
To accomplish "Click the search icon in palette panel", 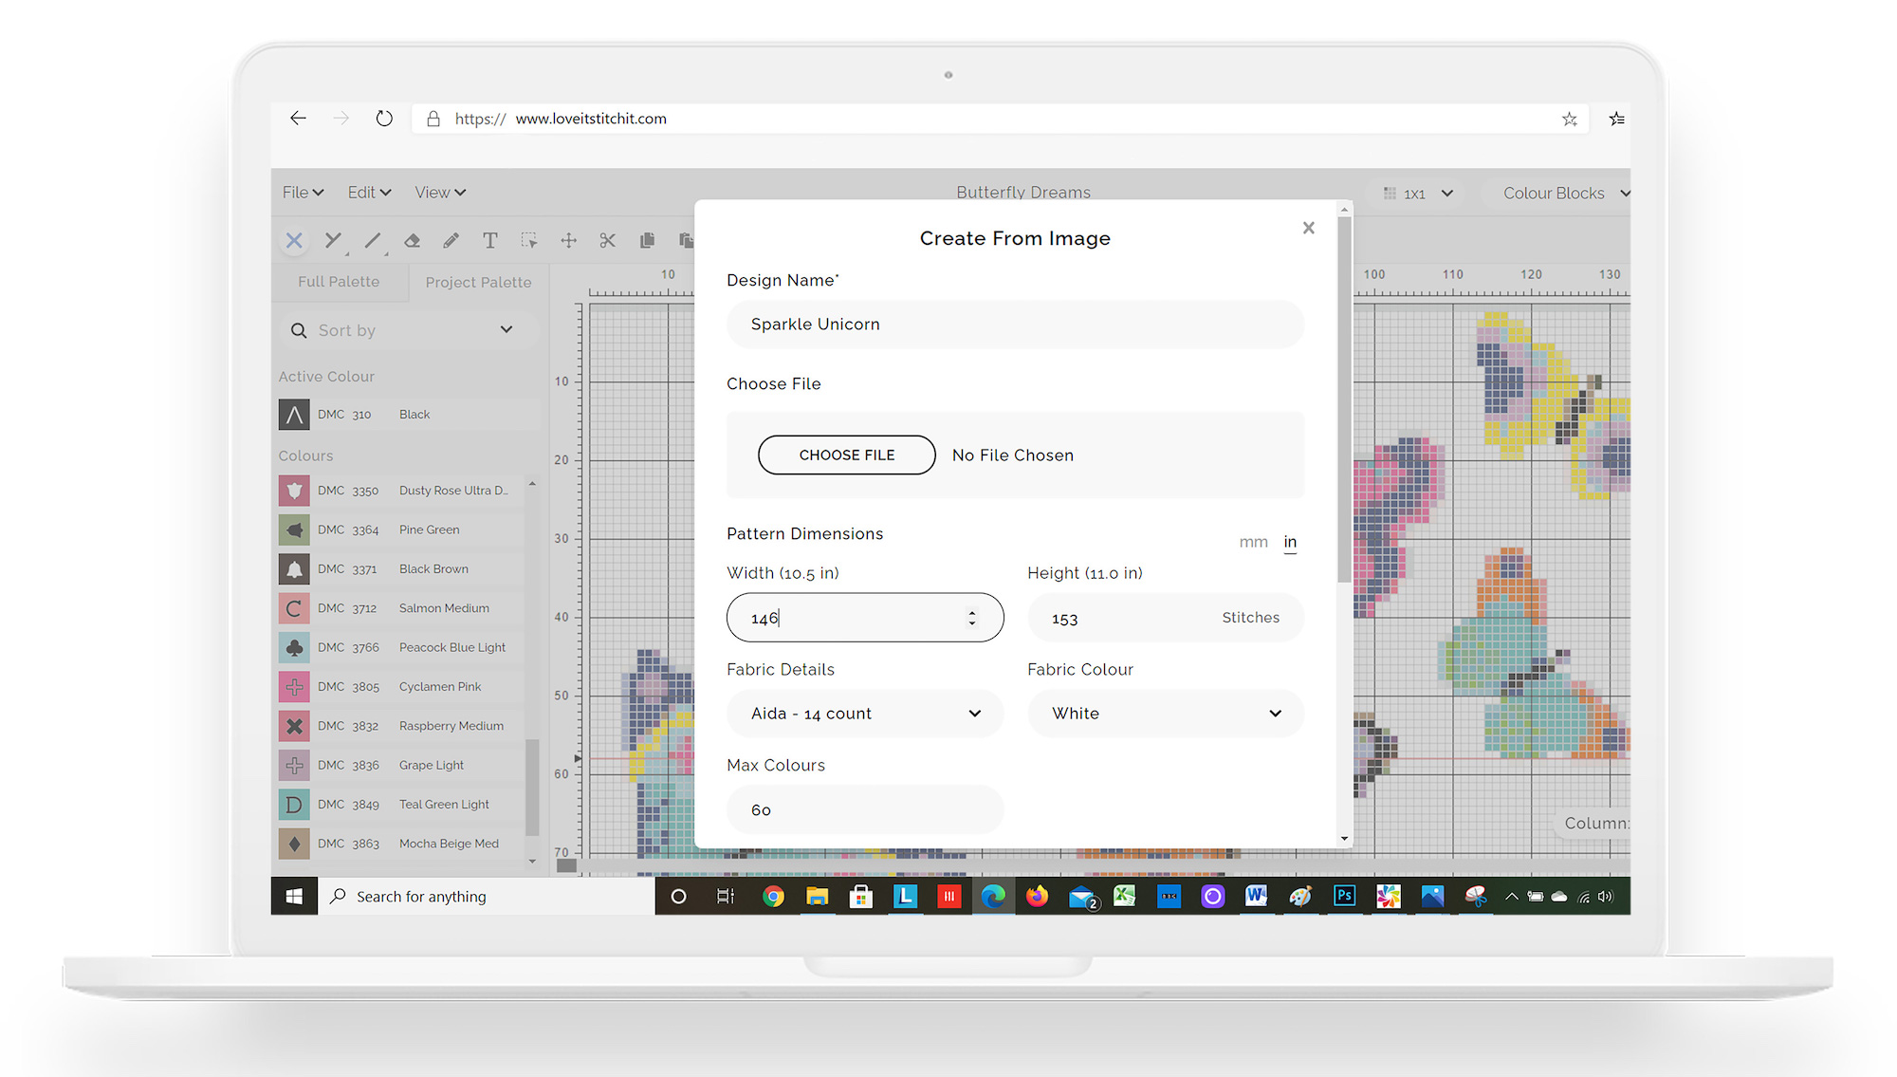I will click(299, 330).
